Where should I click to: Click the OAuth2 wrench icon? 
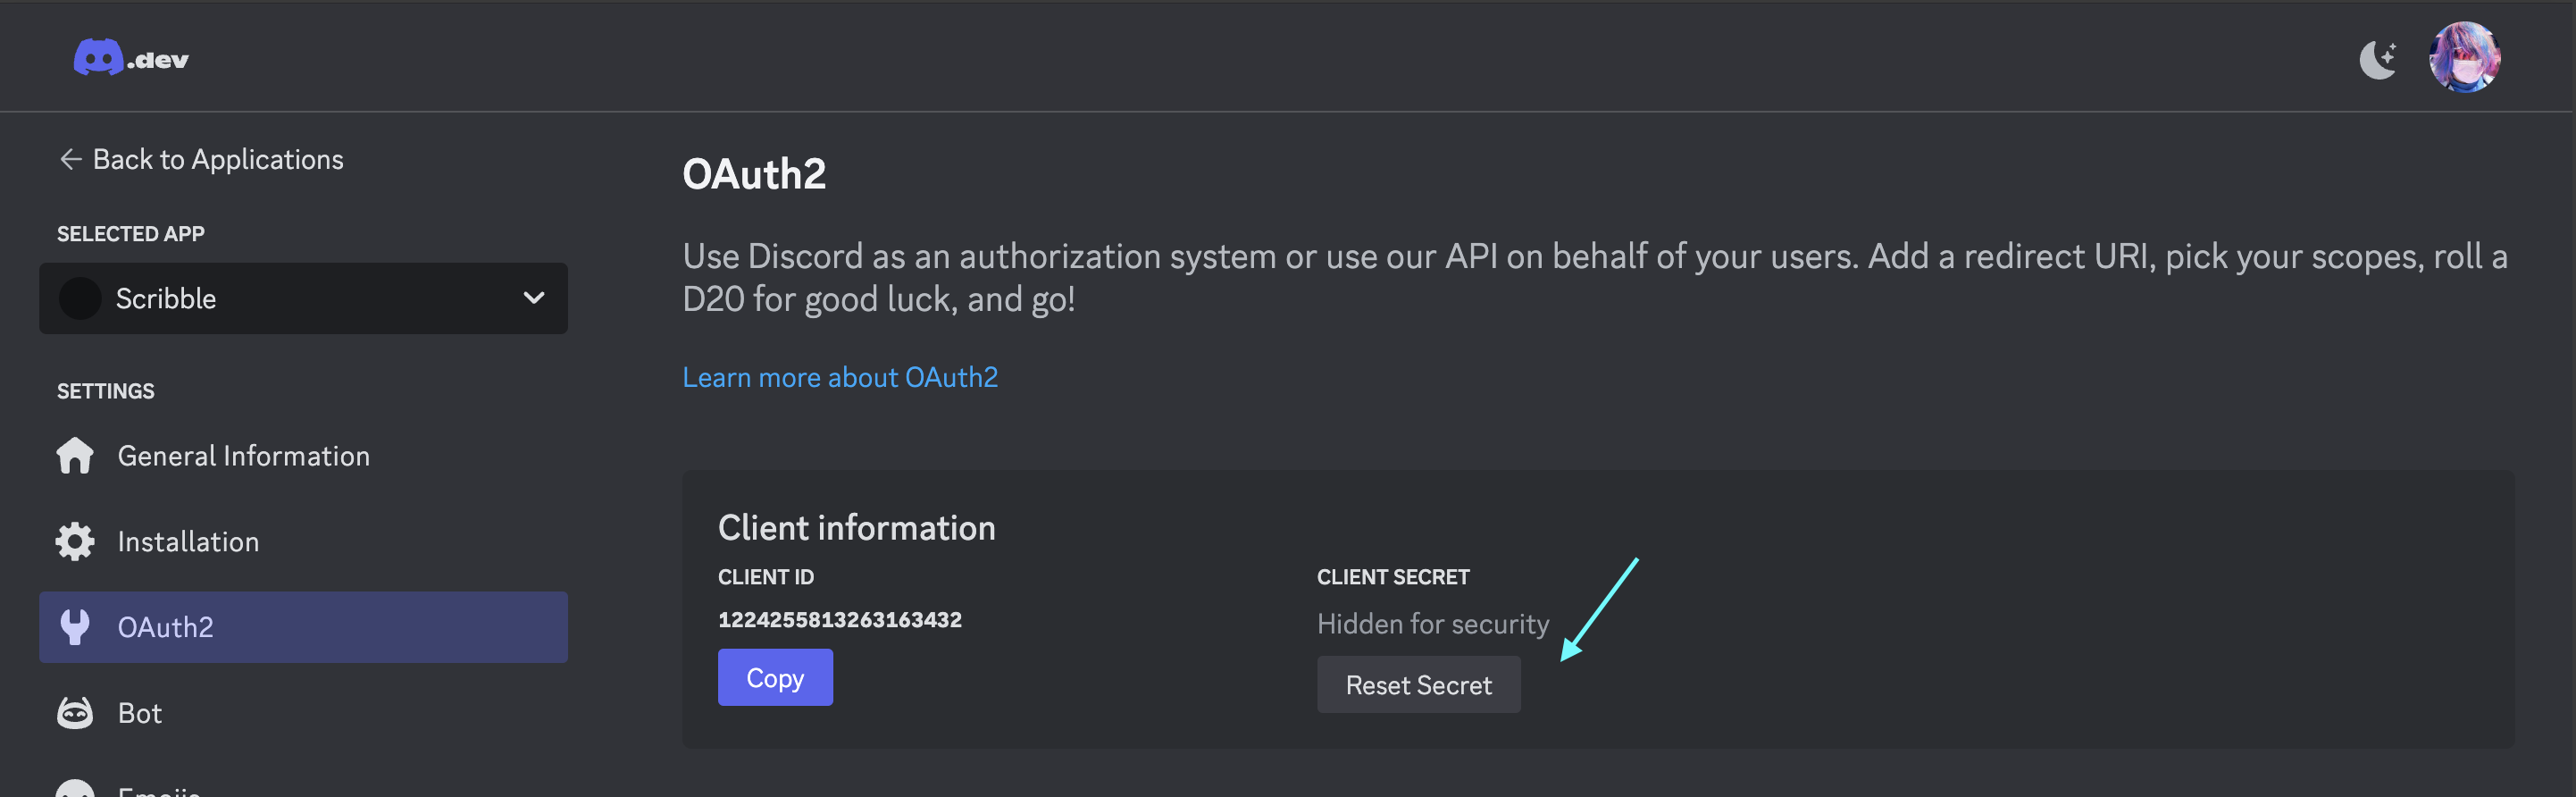[75, 627]
